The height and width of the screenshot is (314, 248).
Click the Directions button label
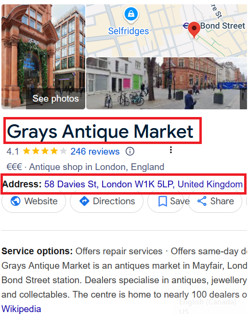pos(114,201)
